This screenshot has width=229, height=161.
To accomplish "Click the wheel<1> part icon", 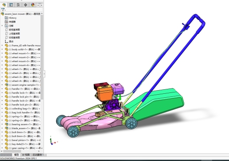I will point(6,69).
